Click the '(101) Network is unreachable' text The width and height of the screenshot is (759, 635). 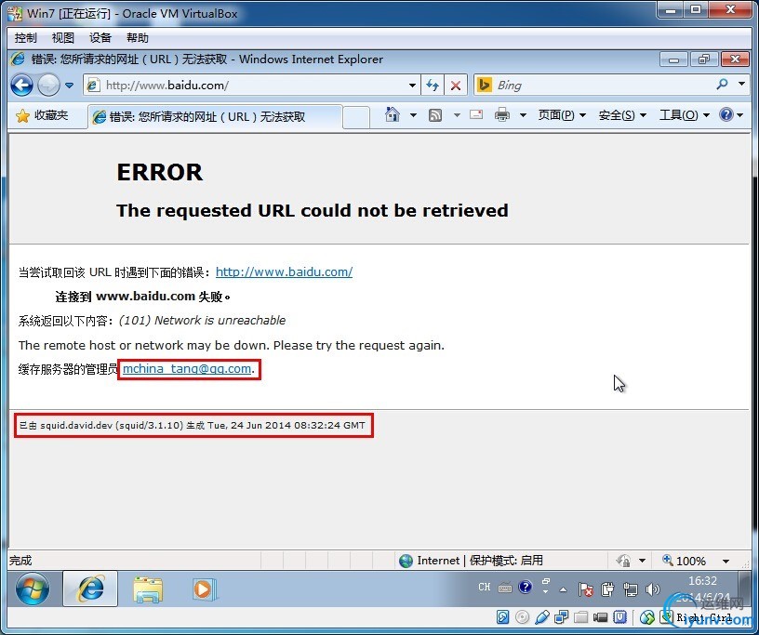(202, 321)
